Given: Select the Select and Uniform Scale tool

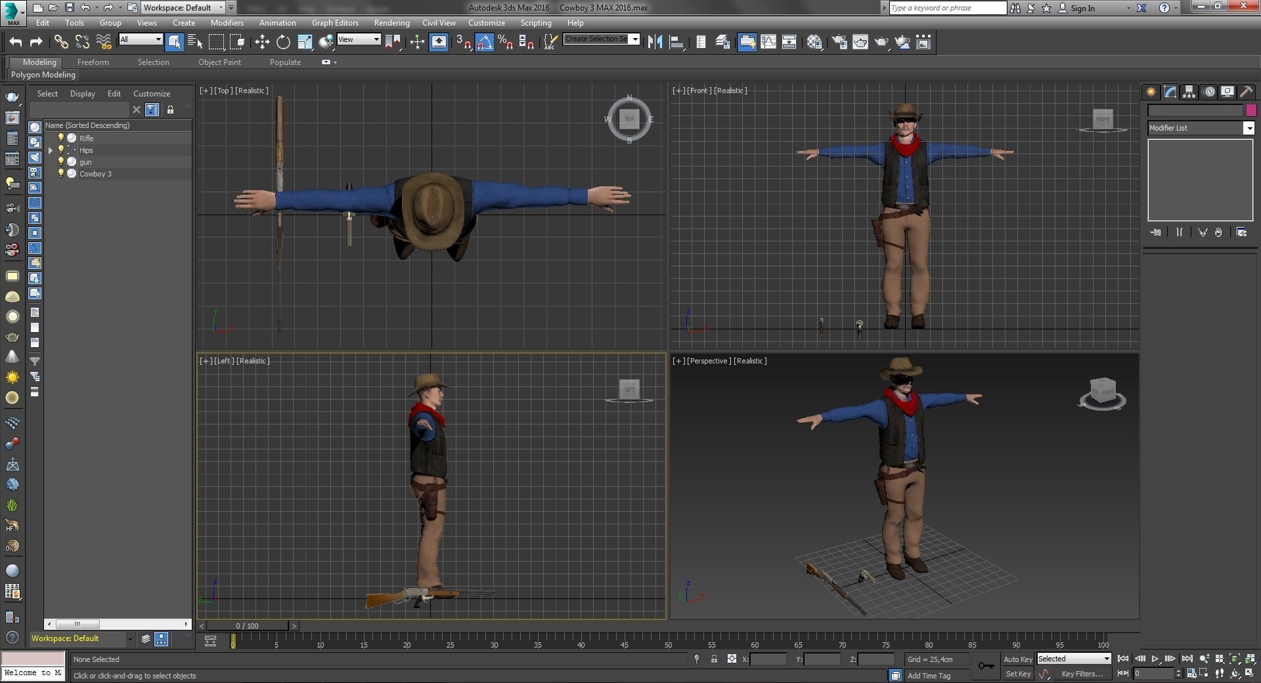Looking at the screenshot, I should (x=305, y=42).
